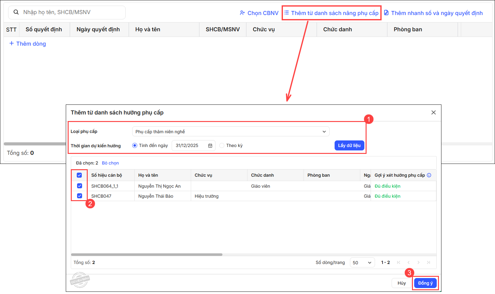
Task: Open the Loại phụ cấp dropdown
Action: (x=231, y=131)
